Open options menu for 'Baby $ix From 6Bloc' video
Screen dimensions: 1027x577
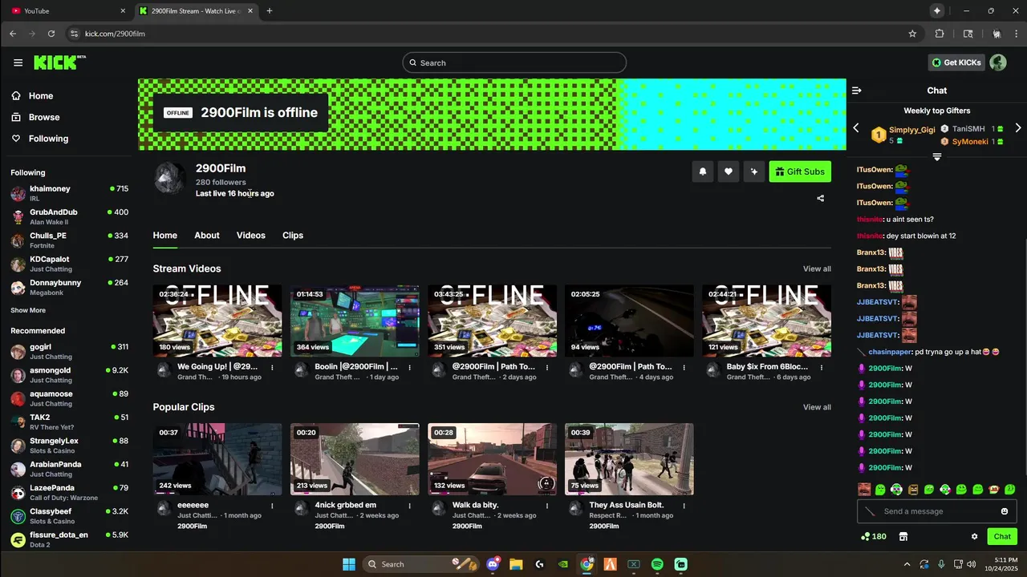(x=821, y=367)
